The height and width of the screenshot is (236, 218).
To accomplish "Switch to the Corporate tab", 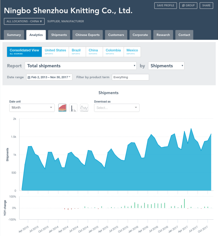I will 140,35.
